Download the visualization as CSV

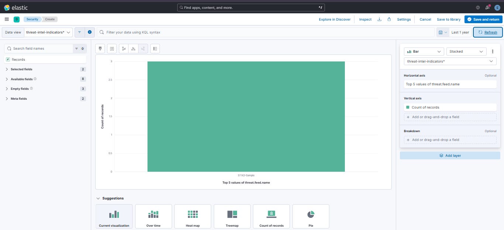pyautogui.click(x=379, y=19)
